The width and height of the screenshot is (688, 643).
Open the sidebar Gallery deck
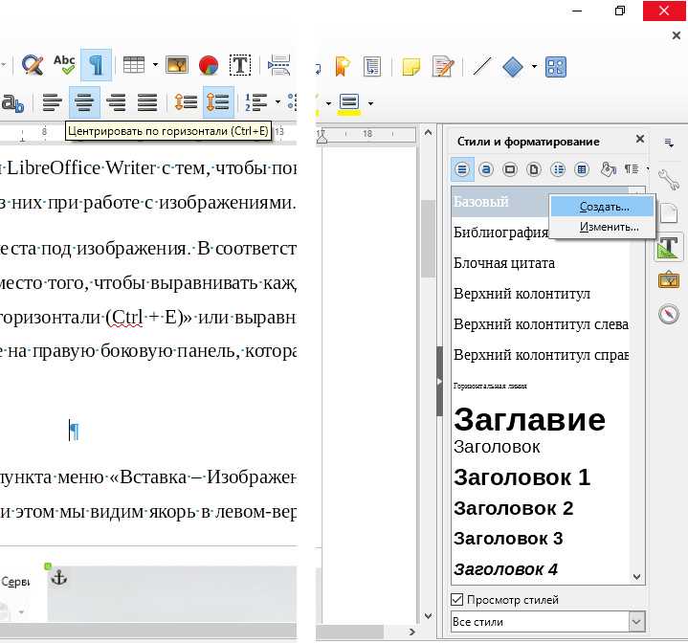[669, 279]
